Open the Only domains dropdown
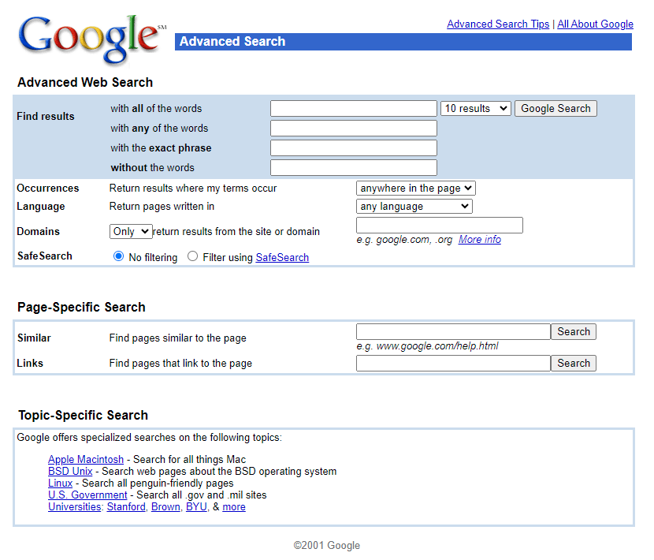This screenshot has height=560, width=654. click(131, 231)
